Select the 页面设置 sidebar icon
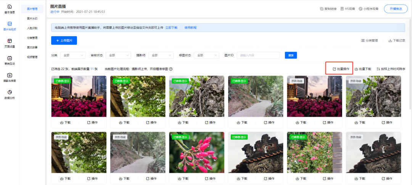The image size is (412, 185). pyautogui.click(x=10, y=43)
